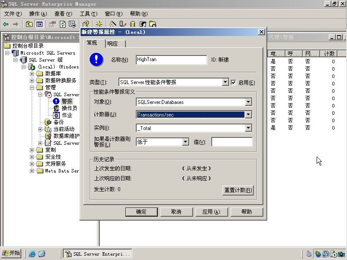Collapse the SQL Server 组 node

(15, 60)
